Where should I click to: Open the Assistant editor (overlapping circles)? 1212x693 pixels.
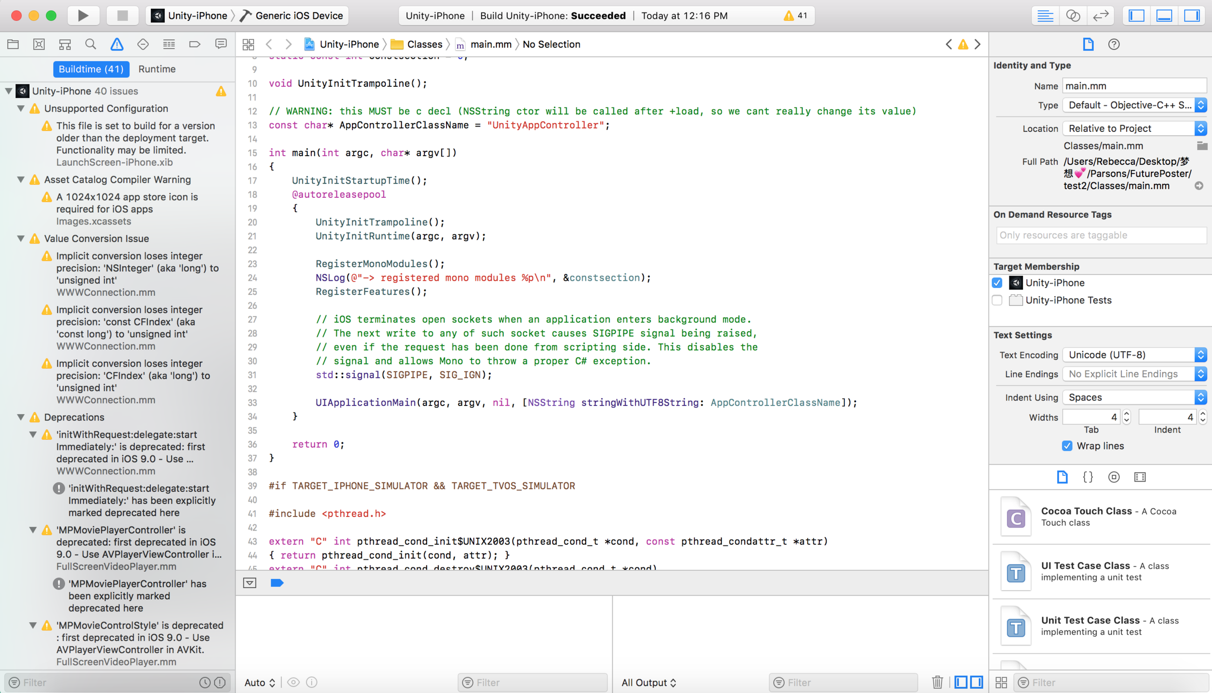pos(1073,16)
